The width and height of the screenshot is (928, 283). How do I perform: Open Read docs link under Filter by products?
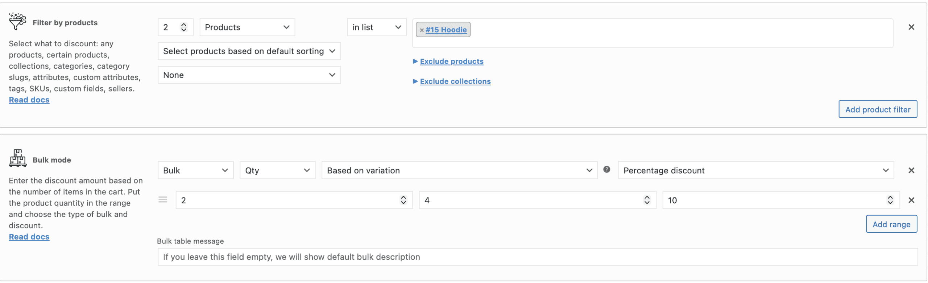tap(29, 100)
